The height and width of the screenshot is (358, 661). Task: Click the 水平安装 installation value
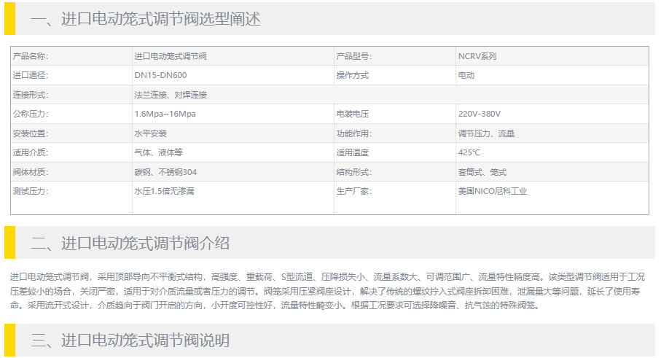(x=150, y=133)
